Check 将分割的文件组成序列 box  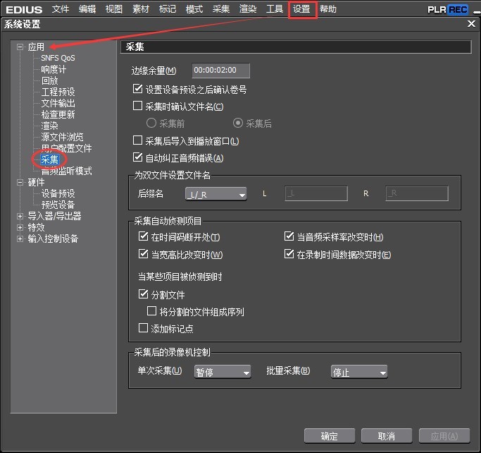coord(151,311)
